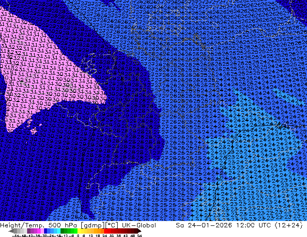307x237 pixels.
Task: Click the '54' label on color scale
Action: point(139,236)
